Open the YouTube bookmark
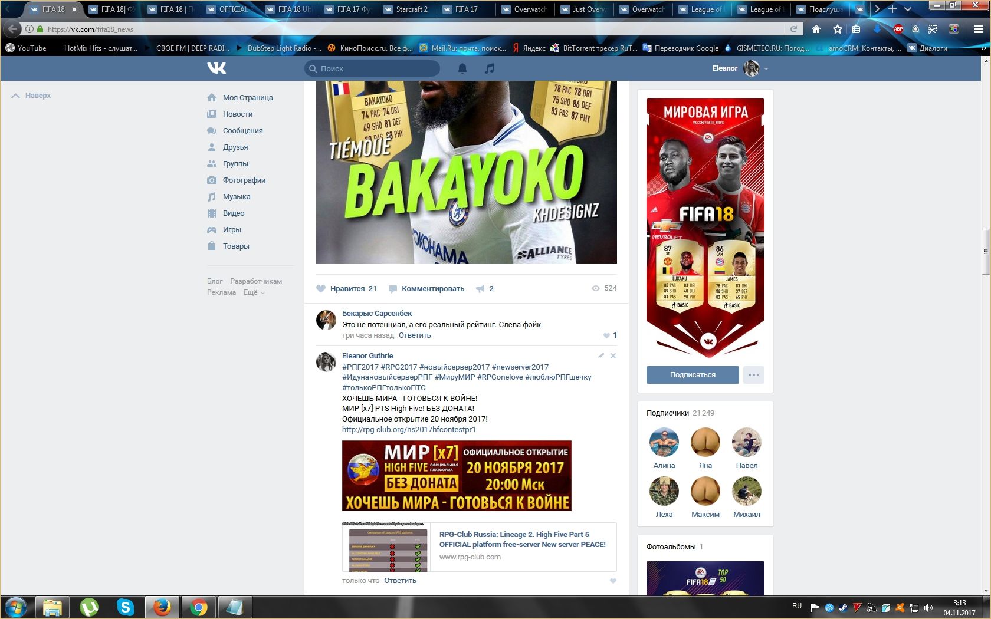Screen dimensions: 991x619 click(x=26, y=48)
